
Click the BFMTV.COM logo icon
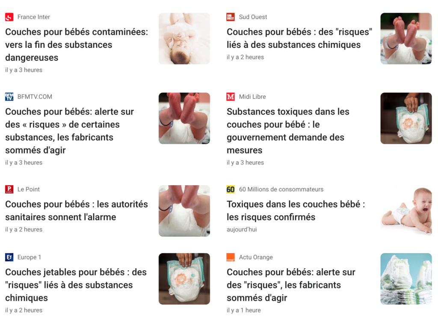pyautogui.click(x=9, y=97)
